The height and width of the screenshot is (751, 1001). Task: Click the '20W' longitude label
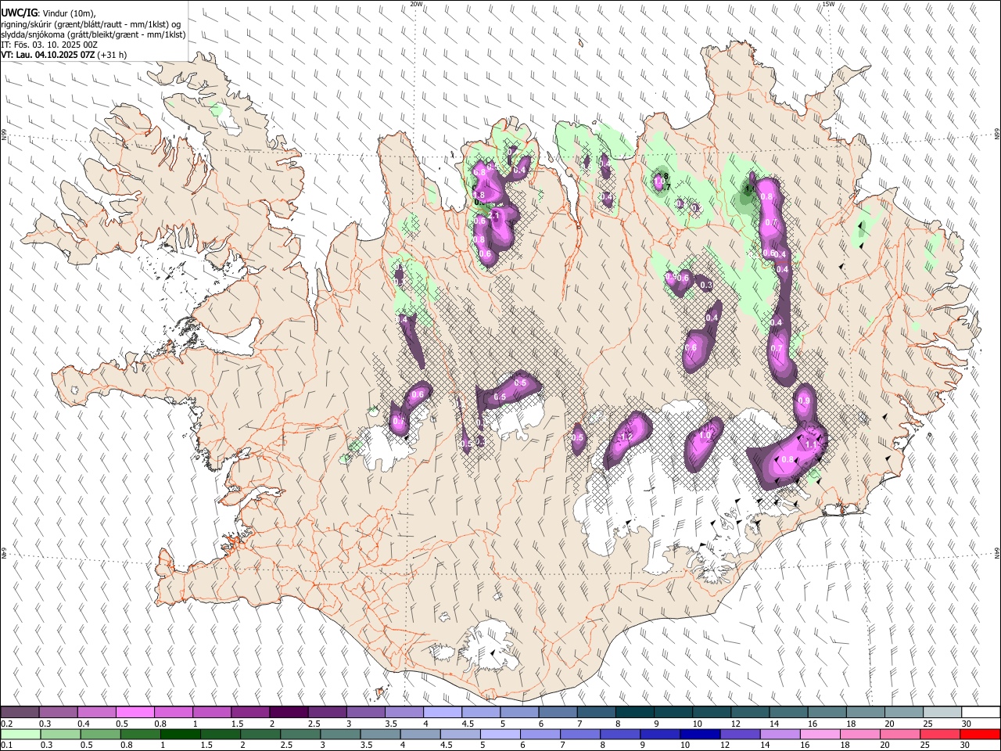click(x=417, y=4)
